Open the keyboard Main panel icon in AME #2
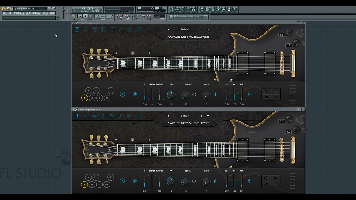 77,116
